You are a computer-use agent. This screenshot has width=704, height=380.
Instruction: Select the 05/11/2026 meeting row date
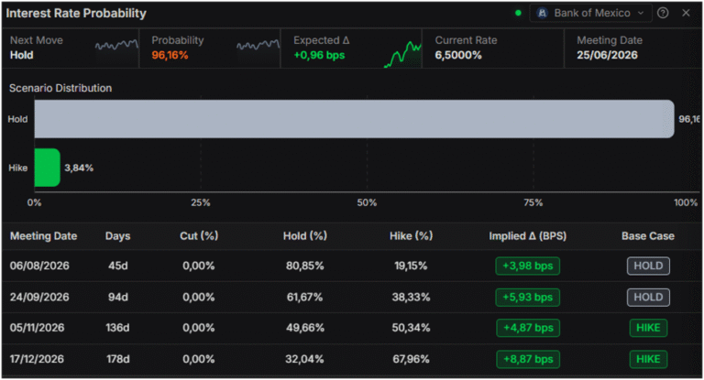(x=37, y=328)
